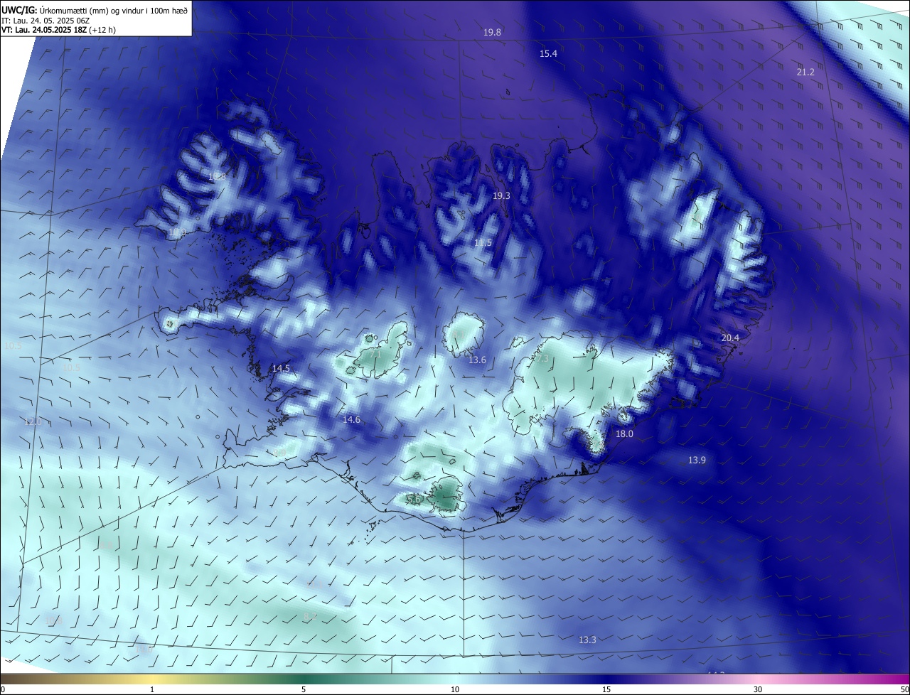Click the 18.0 value label
The image size is (910, 695).
(624, 434)
